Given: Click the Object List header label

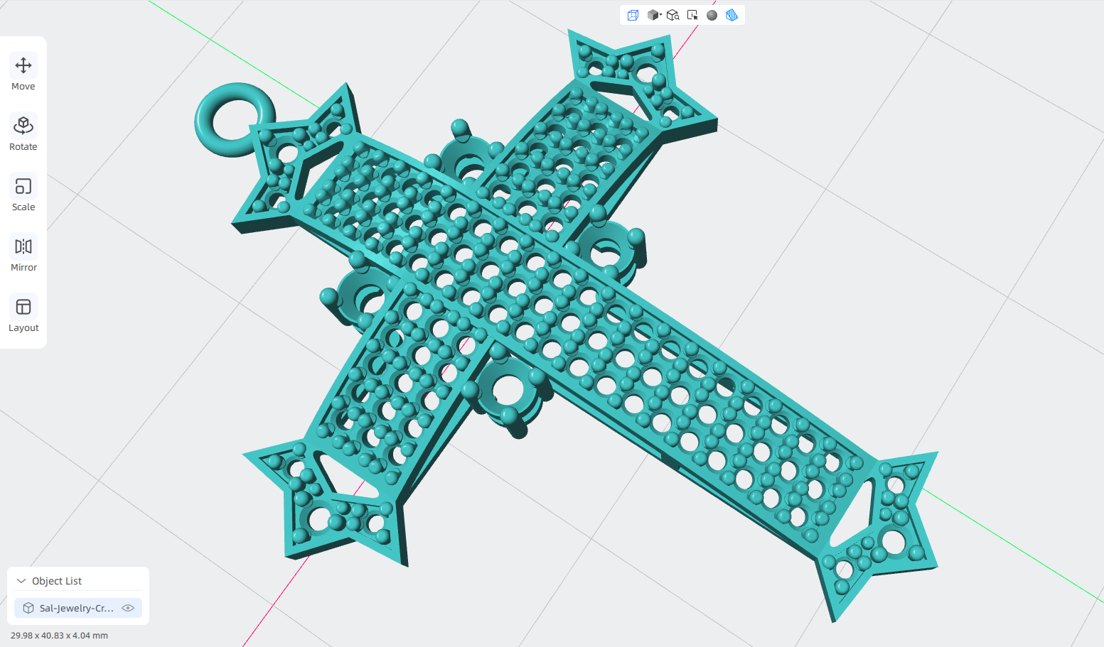Looking at the screenshot, I should click(x=57, y=581).
